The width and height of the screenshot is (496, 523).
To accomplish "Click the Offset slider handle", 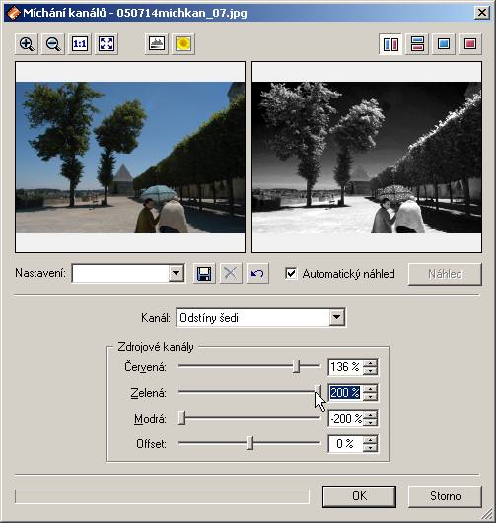I will click(249, 443).
